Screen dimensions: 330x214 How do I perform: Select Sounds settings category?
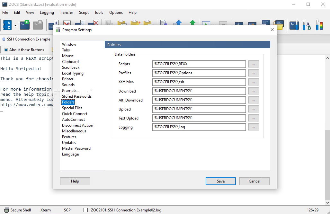pyautogui.click(x=68, y=85)
